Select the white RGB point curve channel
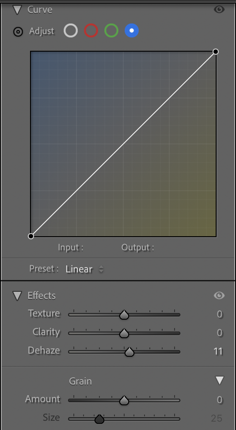This screenshot has height=430, width=236. tap(71, 30)
